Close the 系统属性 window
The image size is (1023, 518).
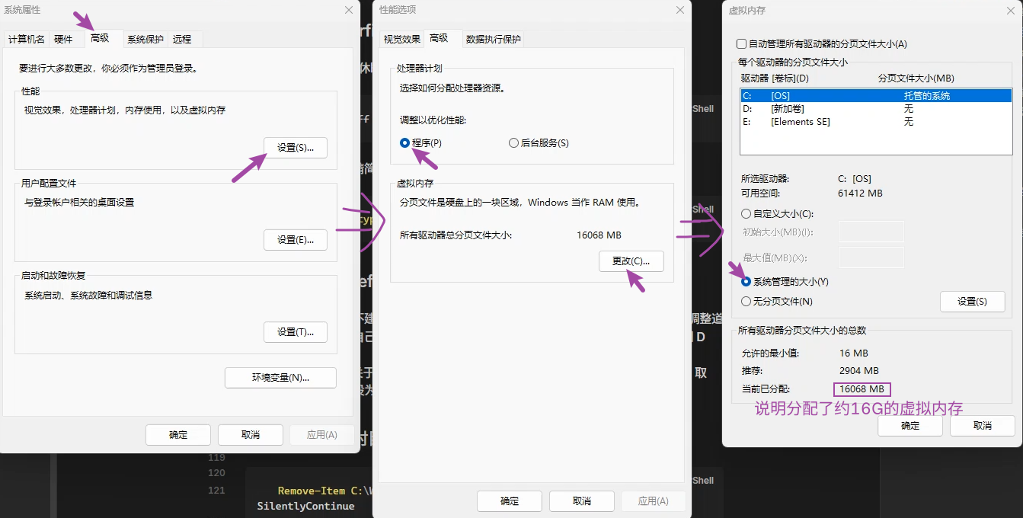(x=348, y=10)
